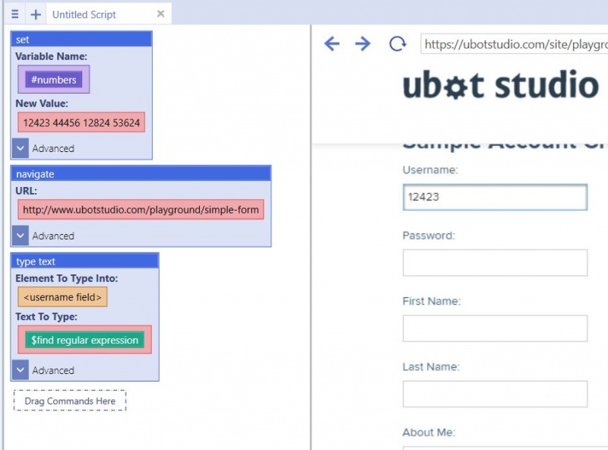Expand Advanced options of navigate command
Image resolution: width=608 pixels, height=450 pixels.
[x=21, y=236]
